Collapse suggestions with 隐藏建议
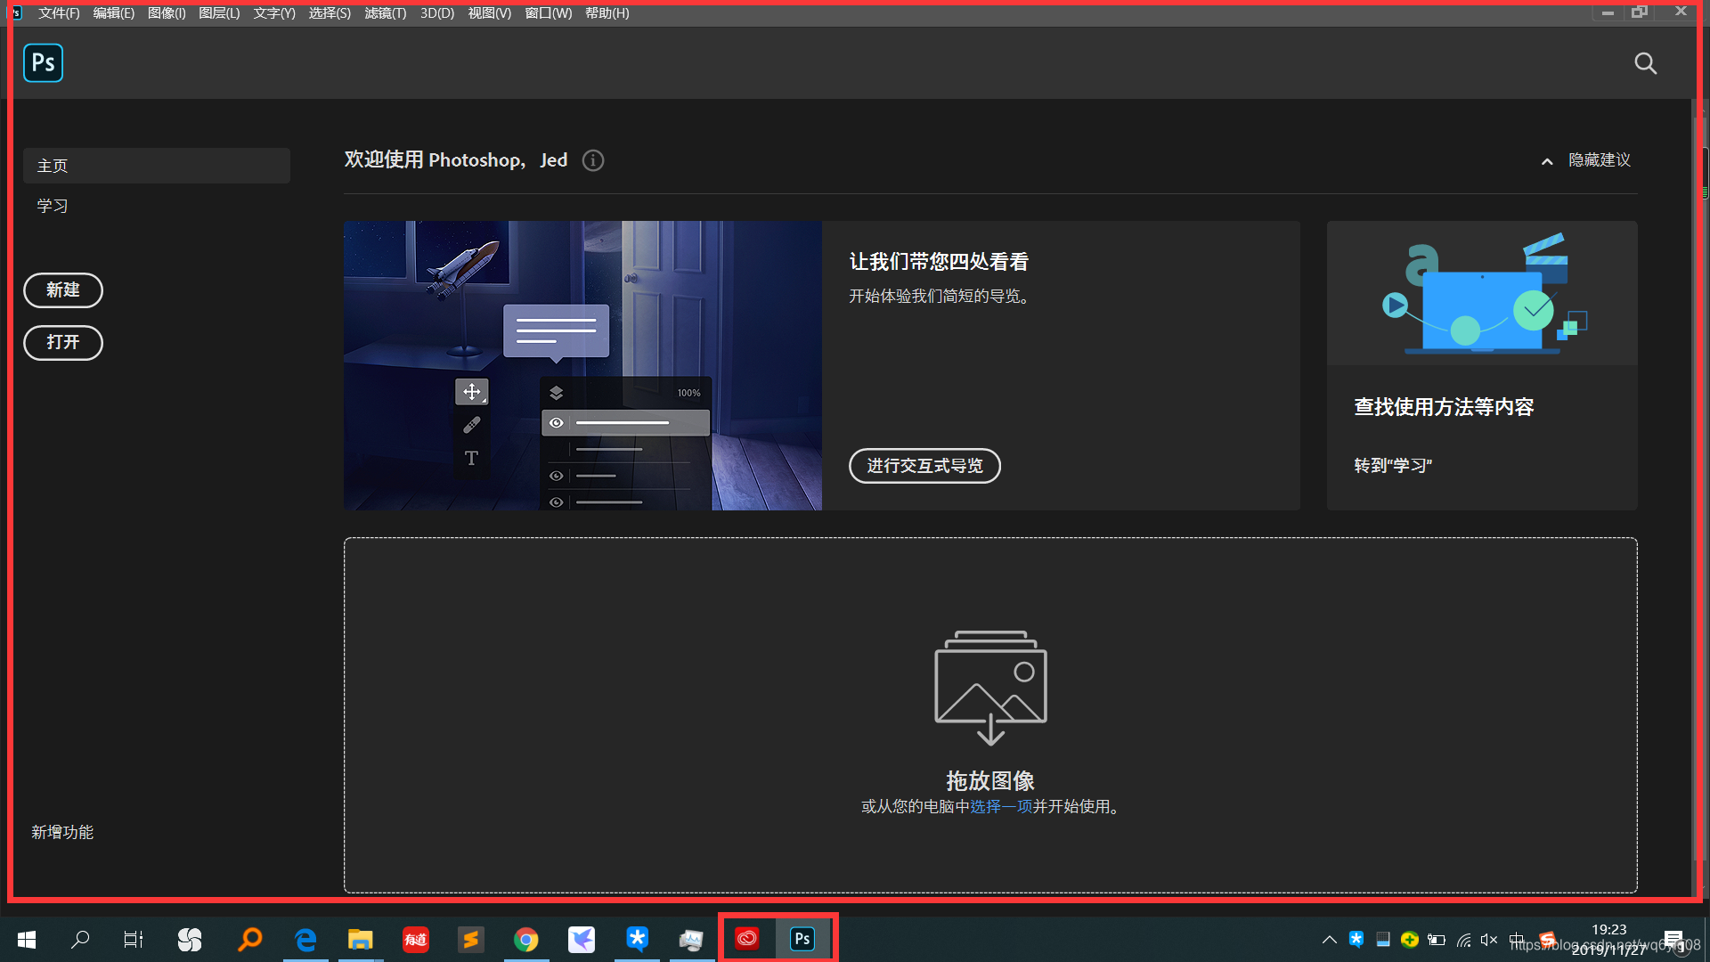 (1586, 160)
